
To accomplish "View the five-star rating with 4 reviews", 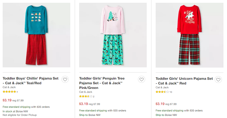I will [x=10, y=92].
